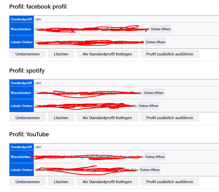Click Löschen under facebook profil
The image size is (219, 192).
[61, 54]
